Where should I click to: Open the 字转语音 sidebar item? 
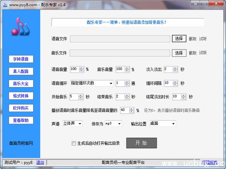(x=21, y=59)
